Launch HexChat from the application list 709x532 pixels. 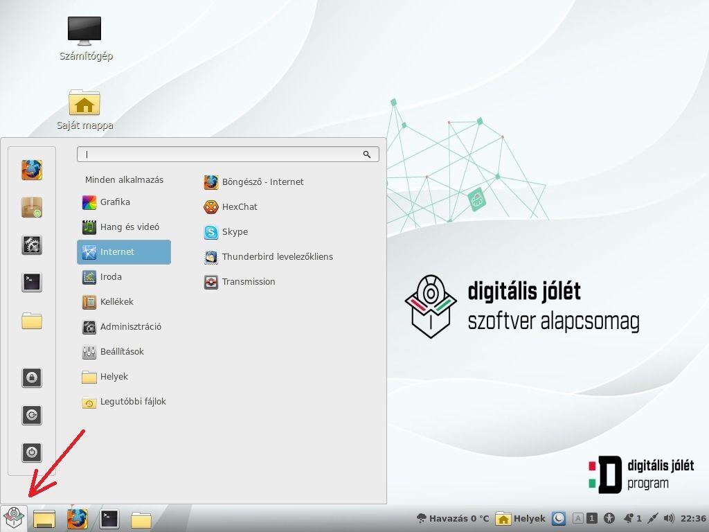point(231,206)
